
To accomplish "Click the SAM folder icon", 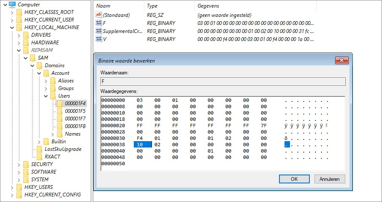I will pyautogui.click(x=33, y=58).
